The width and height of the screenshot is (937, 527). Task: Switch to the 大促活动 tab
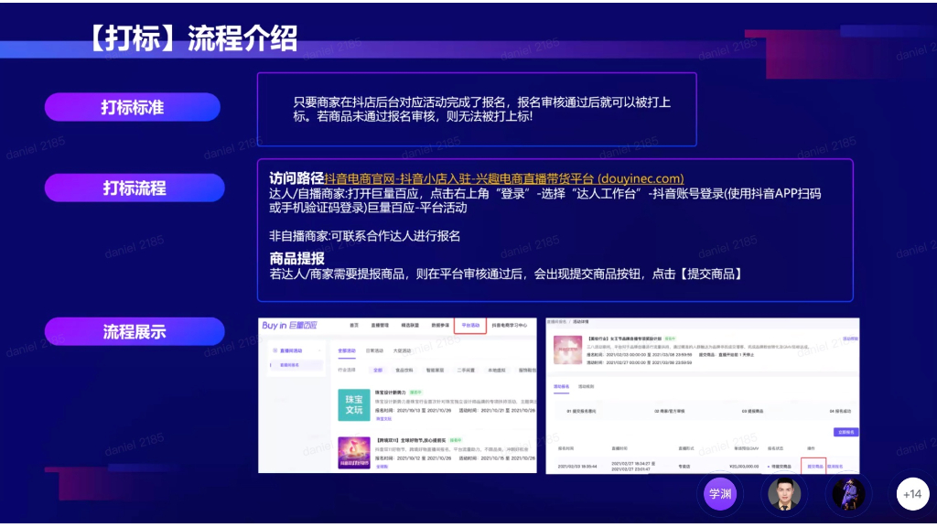(403, 350)
